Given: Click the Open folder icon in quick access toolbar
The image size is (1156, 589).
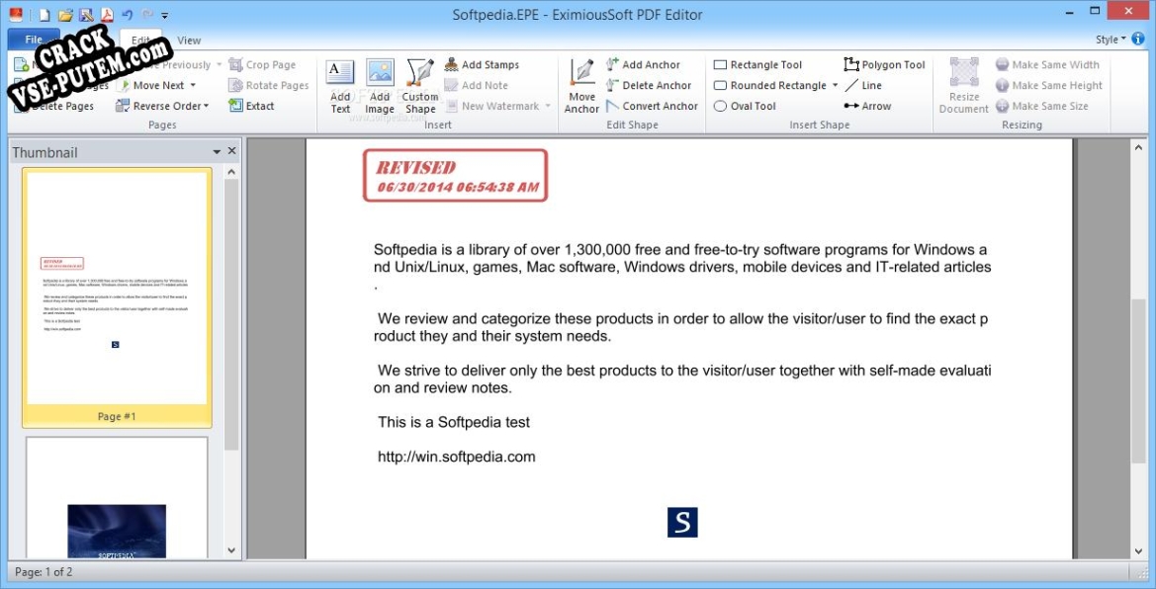Looking at the screenshot, I should tap(65, 15).
